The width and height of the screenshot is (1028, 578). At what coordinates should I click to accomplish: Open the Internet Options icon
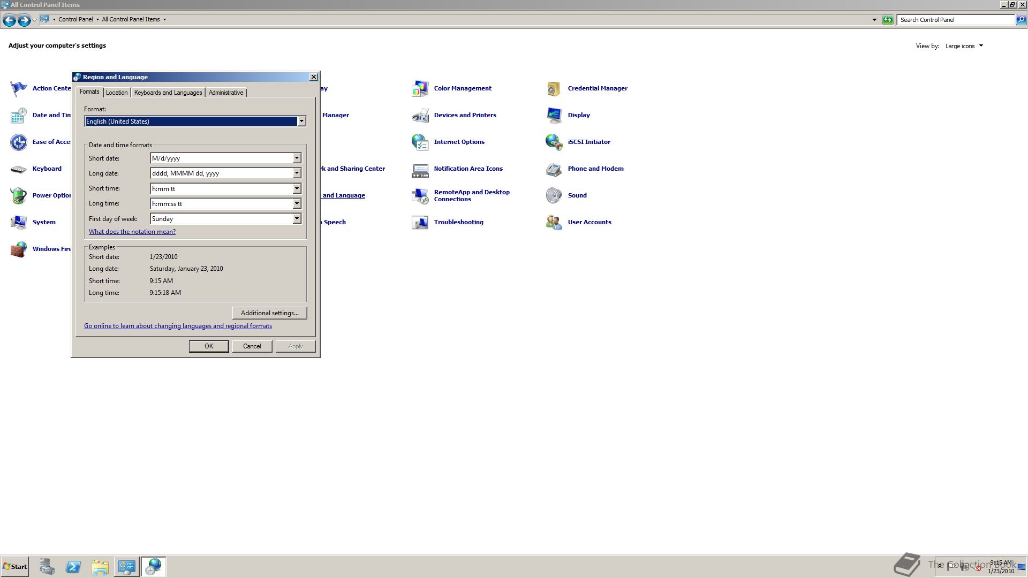point(420,142)
